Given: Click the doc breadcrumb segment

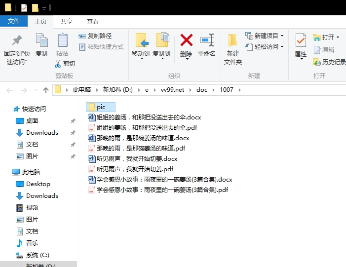Looking at the screenshot, I should (202, 90).
